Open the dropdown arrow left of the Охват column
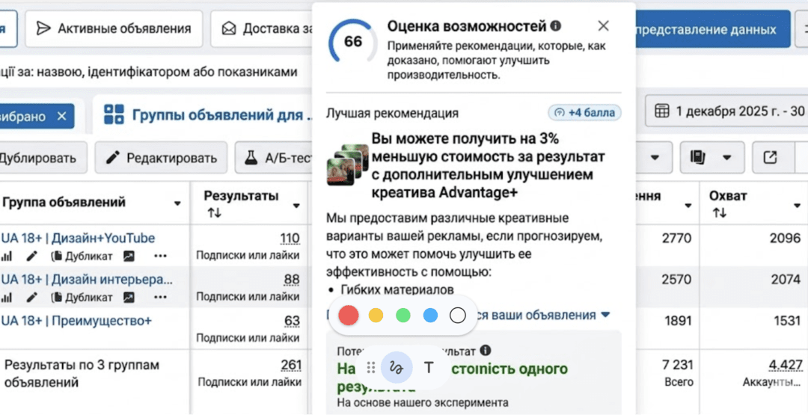Image resolution: width=808 pixels, height=415 pixels. [688, 206]
